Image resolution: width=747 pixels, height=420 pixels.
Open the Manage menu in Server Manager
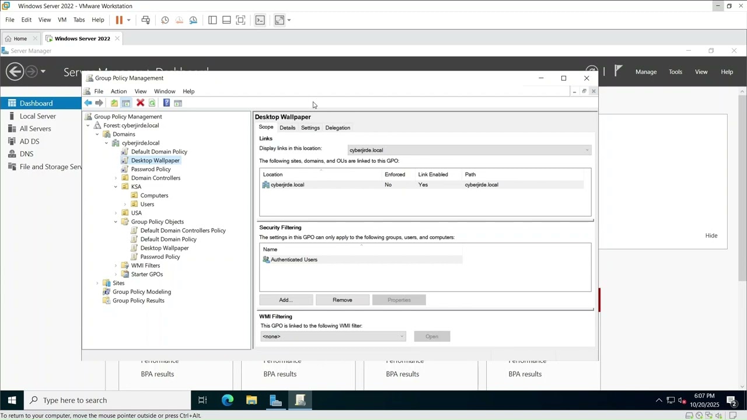(646, 72)
